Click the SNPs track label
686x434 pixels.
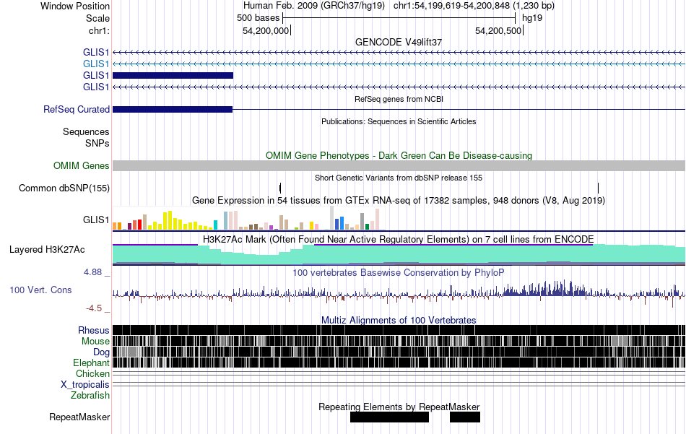coord(97,143)
